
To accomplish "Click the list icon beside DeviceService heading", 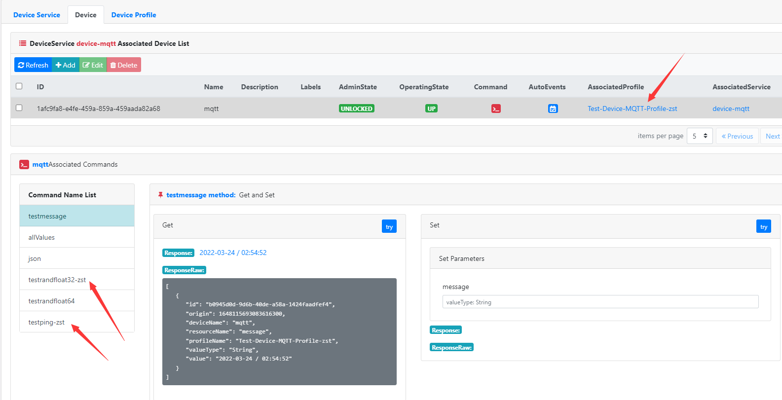I will [x=23, y=43].
